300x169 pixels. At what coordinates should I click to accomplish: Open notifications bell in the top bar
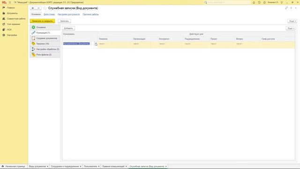click(254, 2)
